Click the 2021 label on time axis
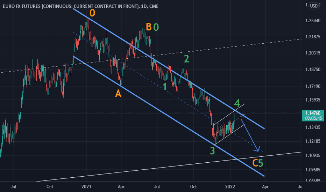Viewport: 326px width, 192px height. [86, 187]
